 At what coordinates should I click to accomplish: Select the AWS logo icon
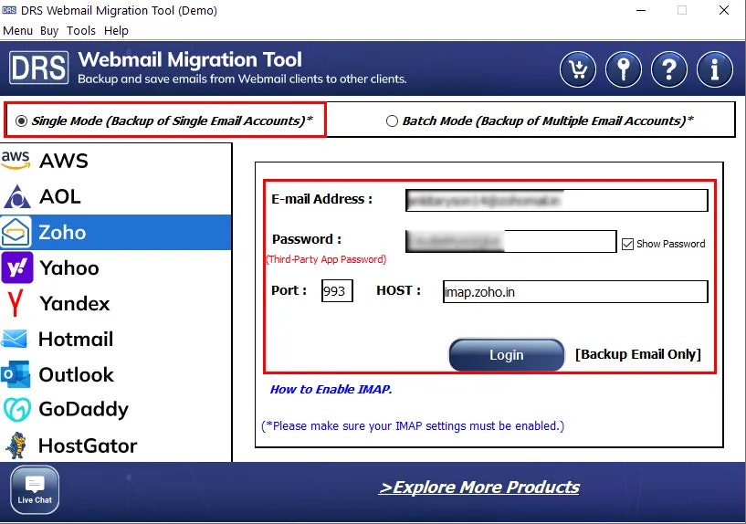(x=16, y=161)
